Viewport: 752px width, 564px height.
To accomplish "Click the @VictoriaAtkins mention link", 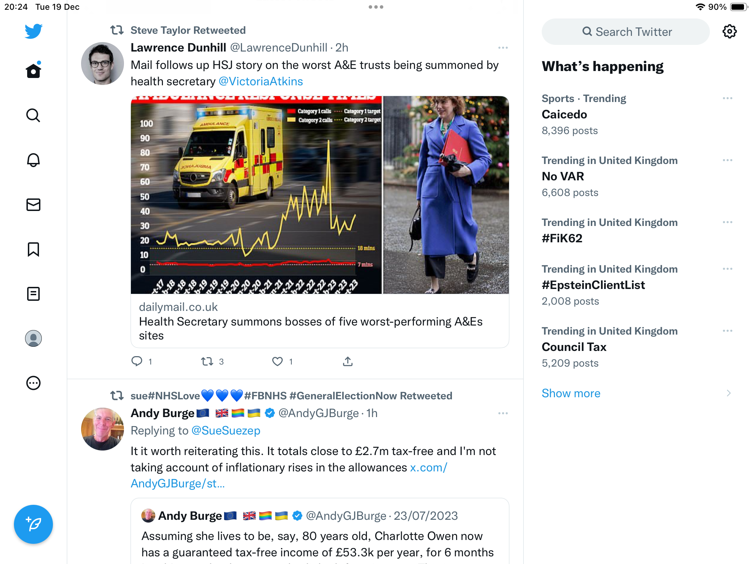I will click(261, 81).
